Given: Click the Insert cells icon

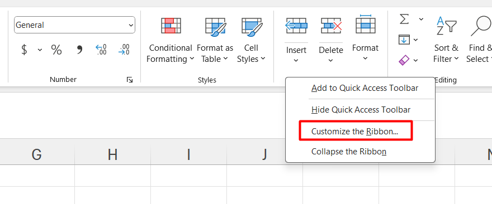Looking at the screenshot, I should pos(296,26).
